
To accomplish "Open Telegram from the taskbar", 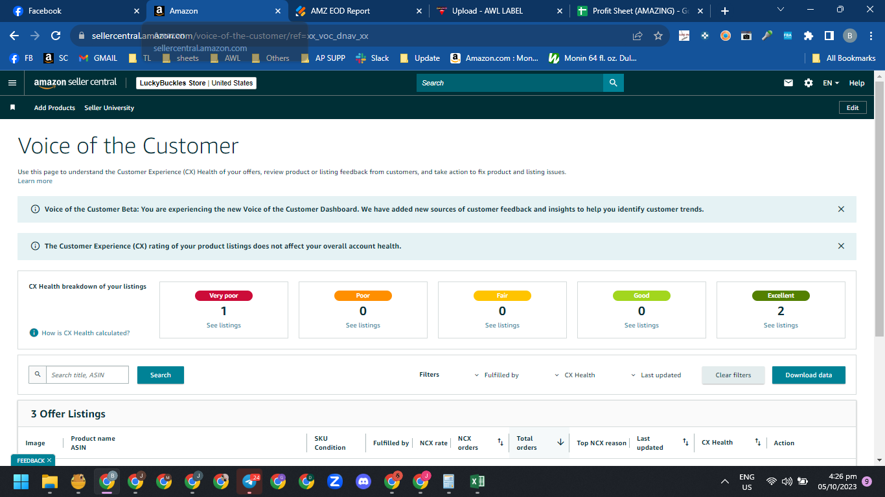I will point(249,481).
